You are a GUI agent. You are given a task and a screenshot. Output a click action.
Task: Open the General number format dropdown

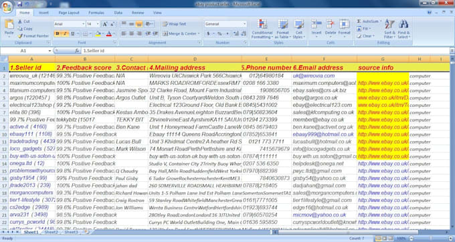tap(245, 24)
